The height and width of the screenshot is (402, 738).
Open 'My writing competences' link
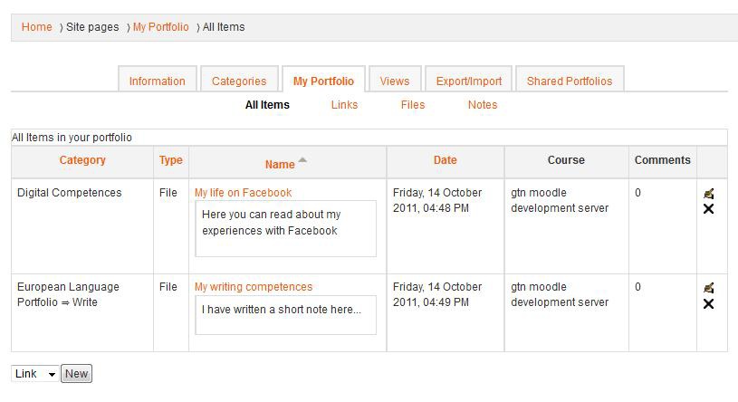[x=254, y=287]
